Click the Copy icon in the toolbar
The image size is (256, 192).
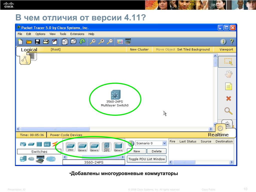tap(65, 42)
